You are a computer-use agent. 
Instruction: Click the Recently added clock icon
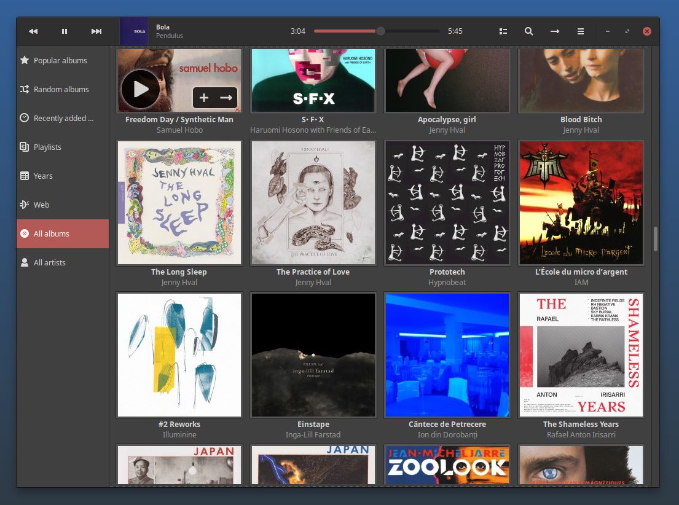[x=25, y=118]
